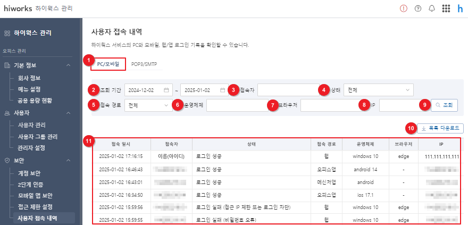Viewport: 468px width, 225px height.
Task: Click the 브라우저 input field
Action: [330, 105]
